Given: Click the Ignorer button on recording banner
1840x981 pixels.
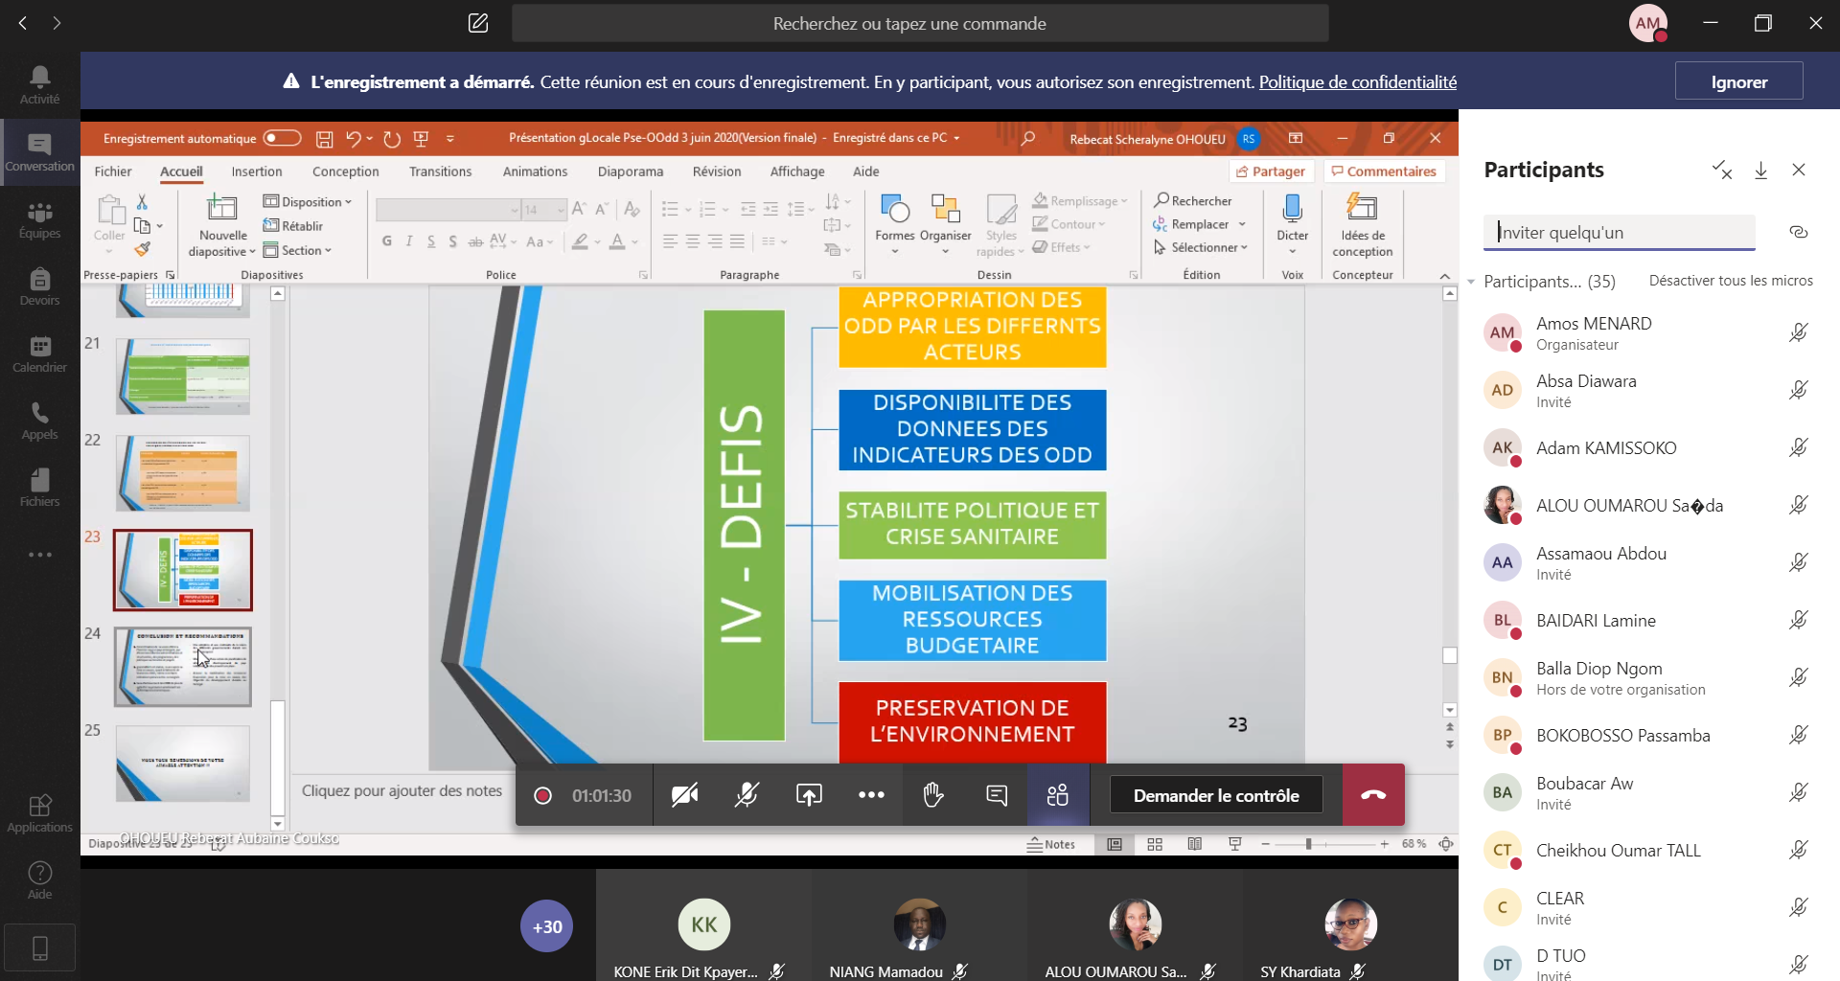Looking at the screenshot, I should pyautogui.click(x=1739, y=81).
